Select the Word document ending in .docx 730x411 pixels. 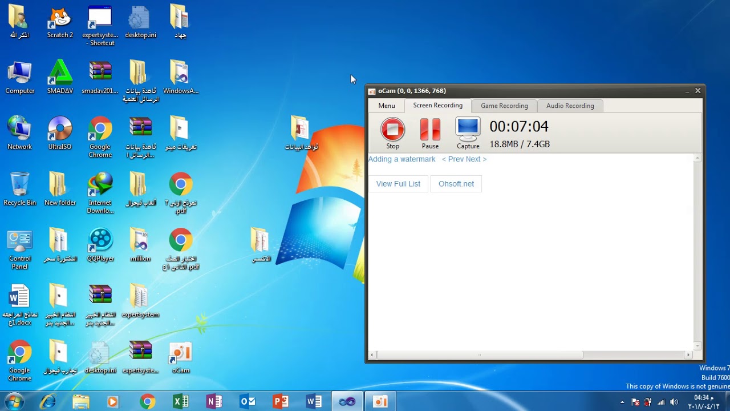pos(19,305)
